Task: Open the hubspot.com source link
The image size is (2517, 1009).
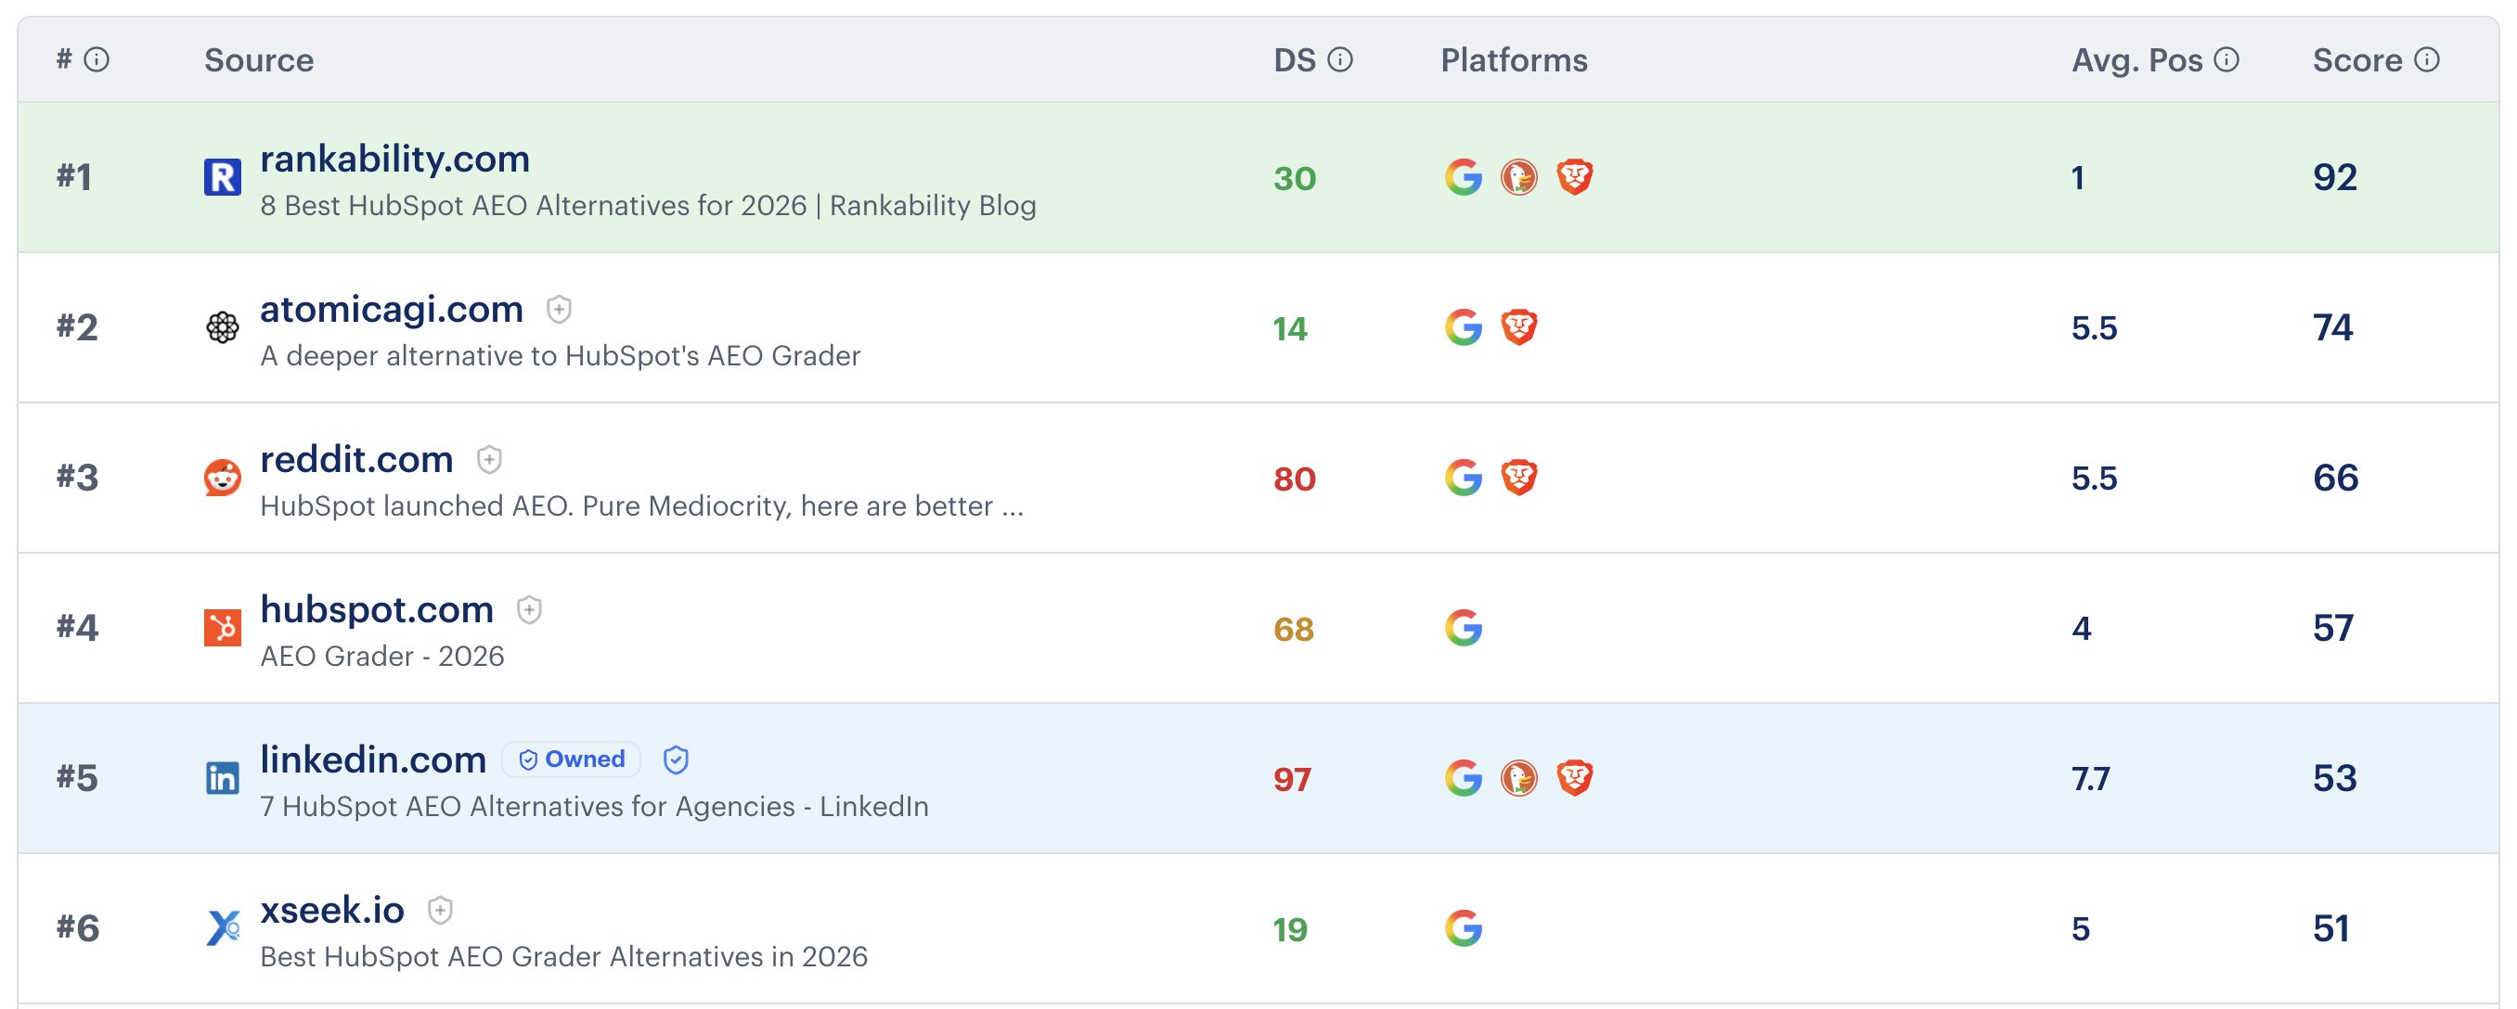Action: click(x=376, y=609)
